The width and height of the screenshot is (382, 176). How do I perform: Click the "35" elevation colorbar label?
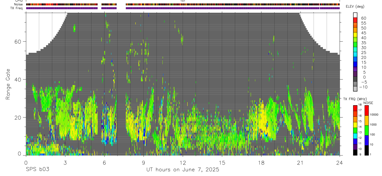[x=363, y=43]
